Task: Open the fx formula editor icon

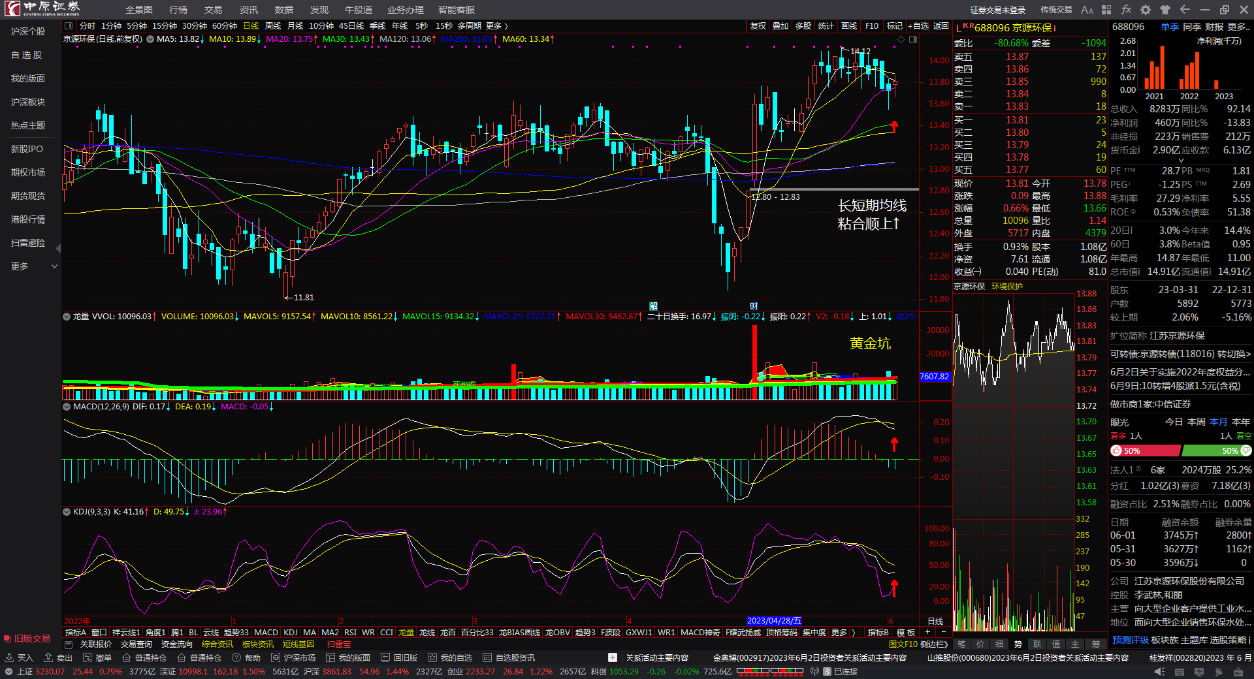Action: coord(1126,10)
